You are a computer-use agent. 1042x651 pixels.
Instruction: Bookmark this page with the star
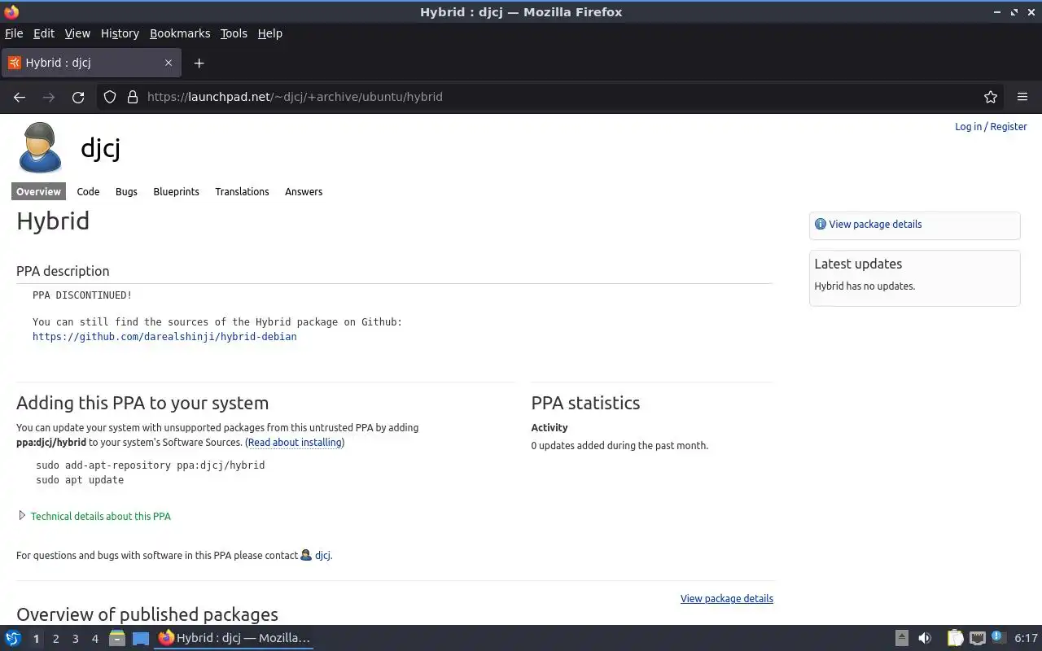991,97
